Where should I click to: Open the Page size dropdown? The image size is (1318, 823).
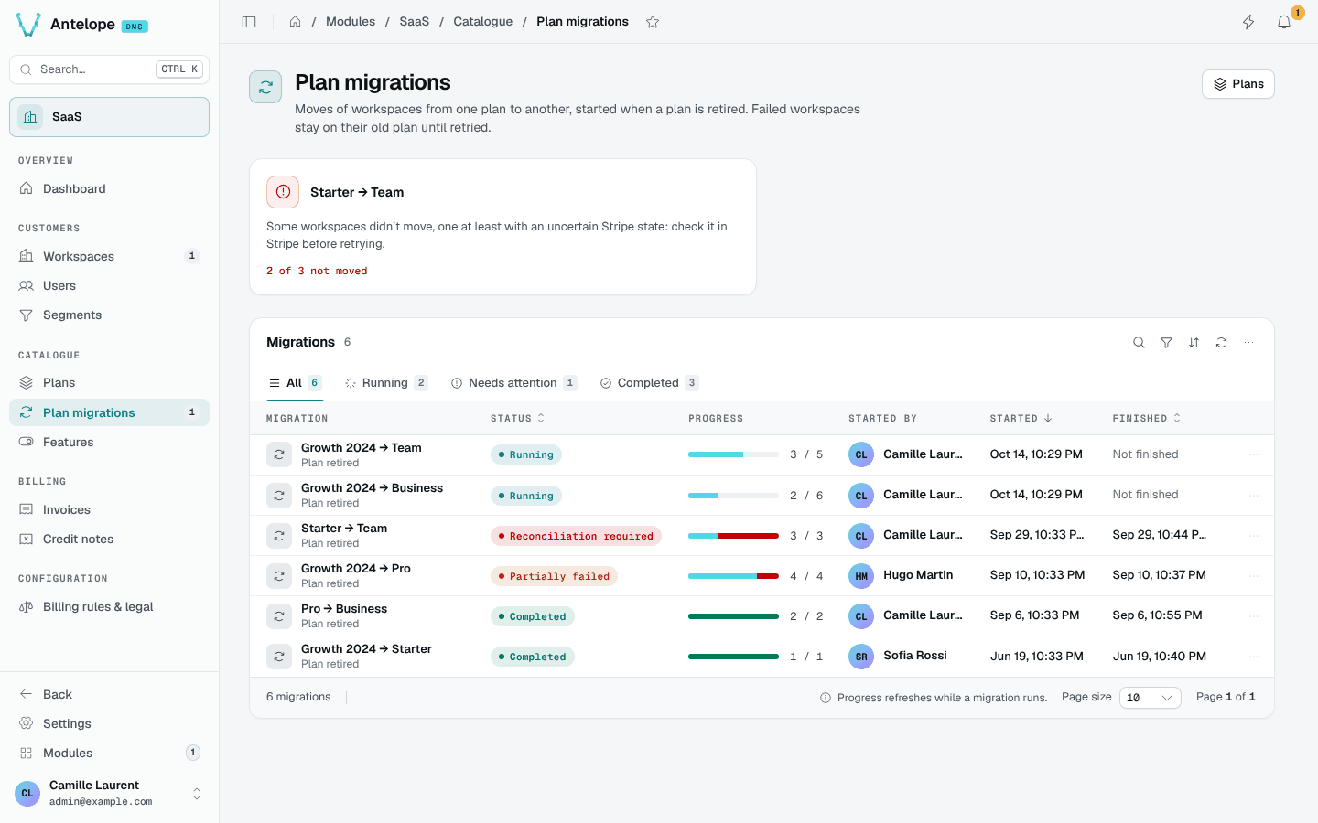[1150, 698]
